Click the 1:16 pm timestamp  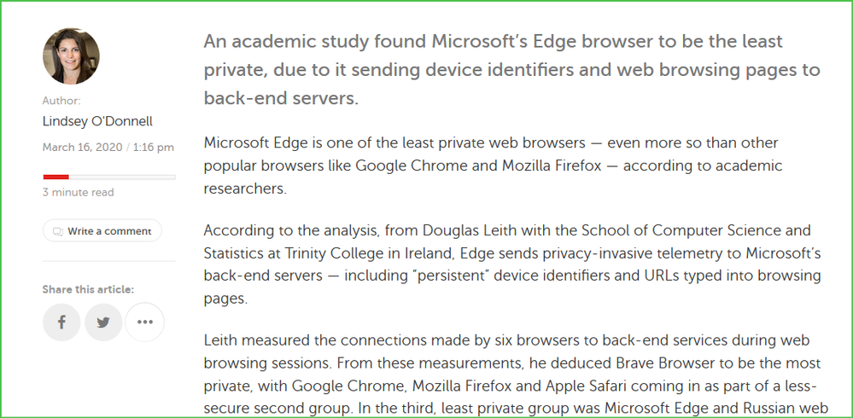click(x=153, y=148)
